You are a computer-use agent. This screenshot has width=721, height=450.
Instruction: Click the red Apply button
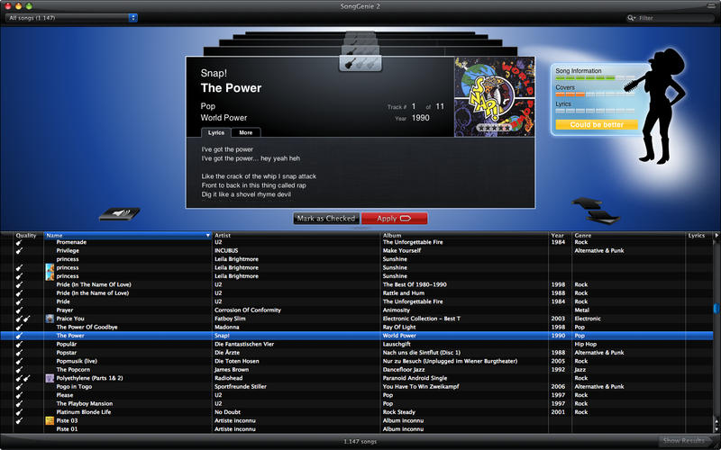[x=394, y=219]
